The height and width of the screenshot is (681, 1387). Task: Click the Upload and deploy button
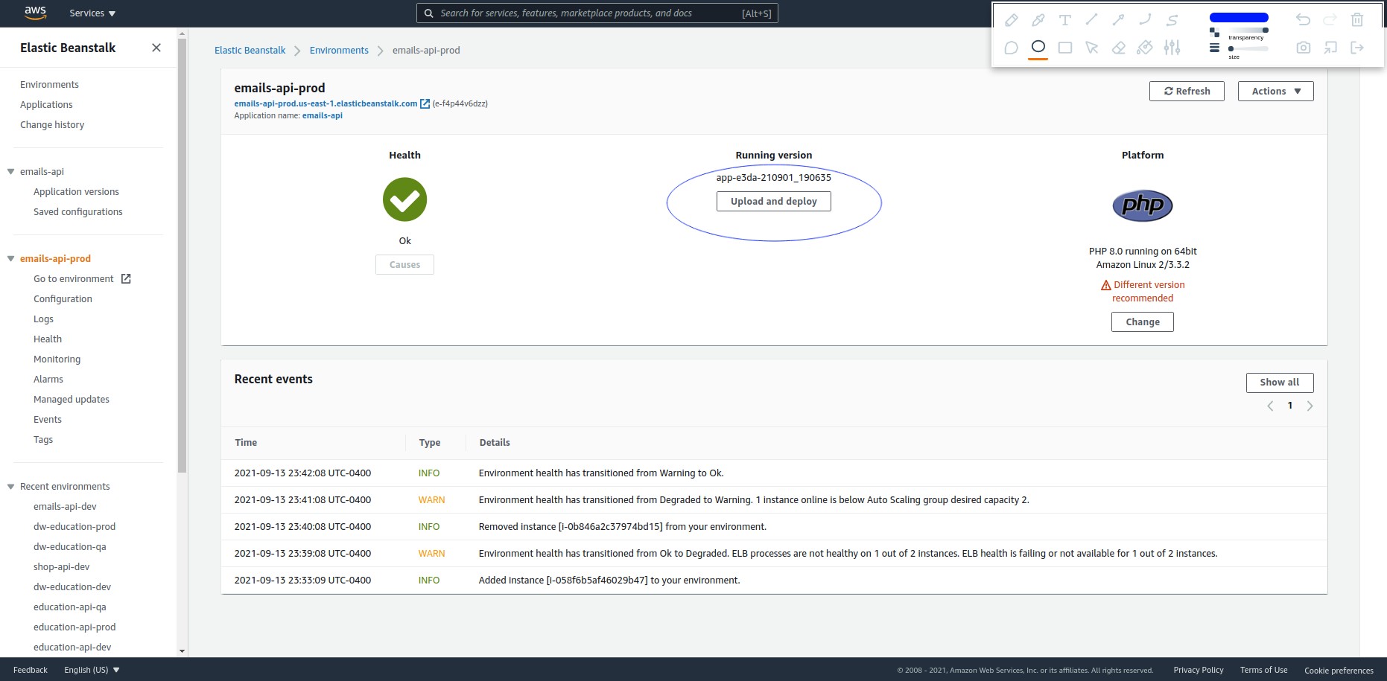tap(773, 202)
